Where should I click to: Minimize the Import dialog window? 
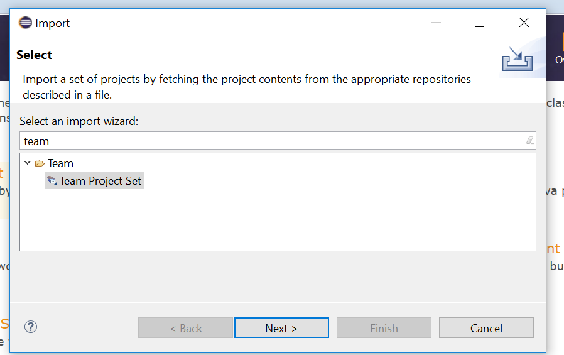pos(436,23)
